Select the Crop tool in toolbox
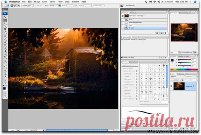Viewport: 201px width, 135px height. 5,29
